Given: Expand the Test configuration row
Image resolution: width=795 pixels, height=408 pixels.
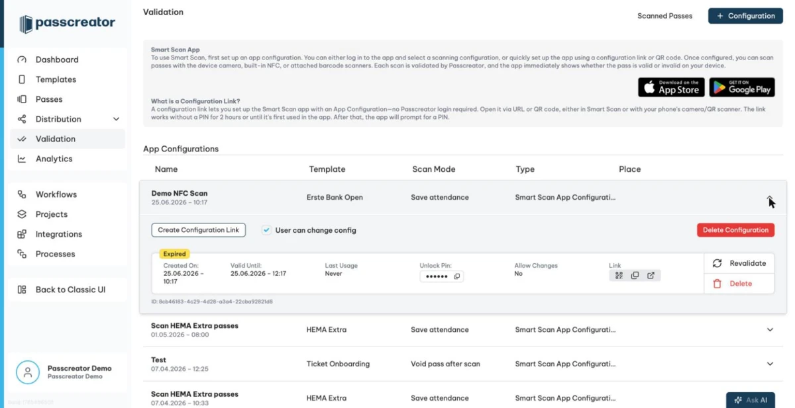Looking at the screenshot, I should pos(770,364).
